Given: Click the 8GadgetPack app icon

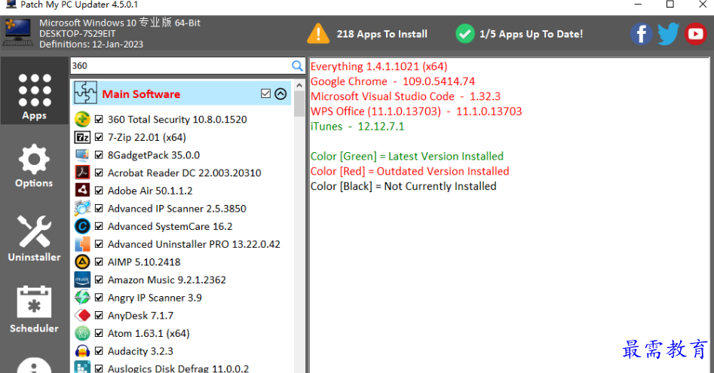Looking at the screenshot, I should (x=82, y=155).
